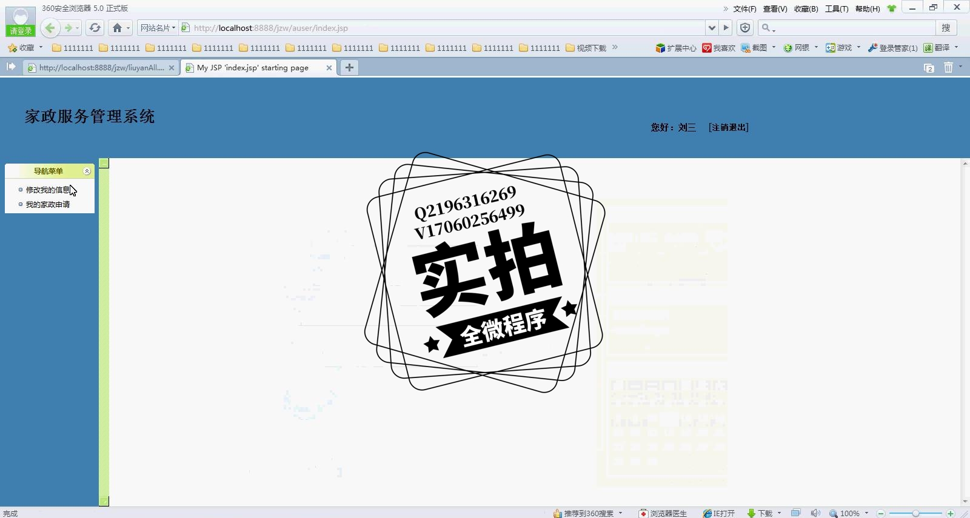Open 登录管家(1) login manager
This screenshot has height=518, width=970.
coord(892,47)
